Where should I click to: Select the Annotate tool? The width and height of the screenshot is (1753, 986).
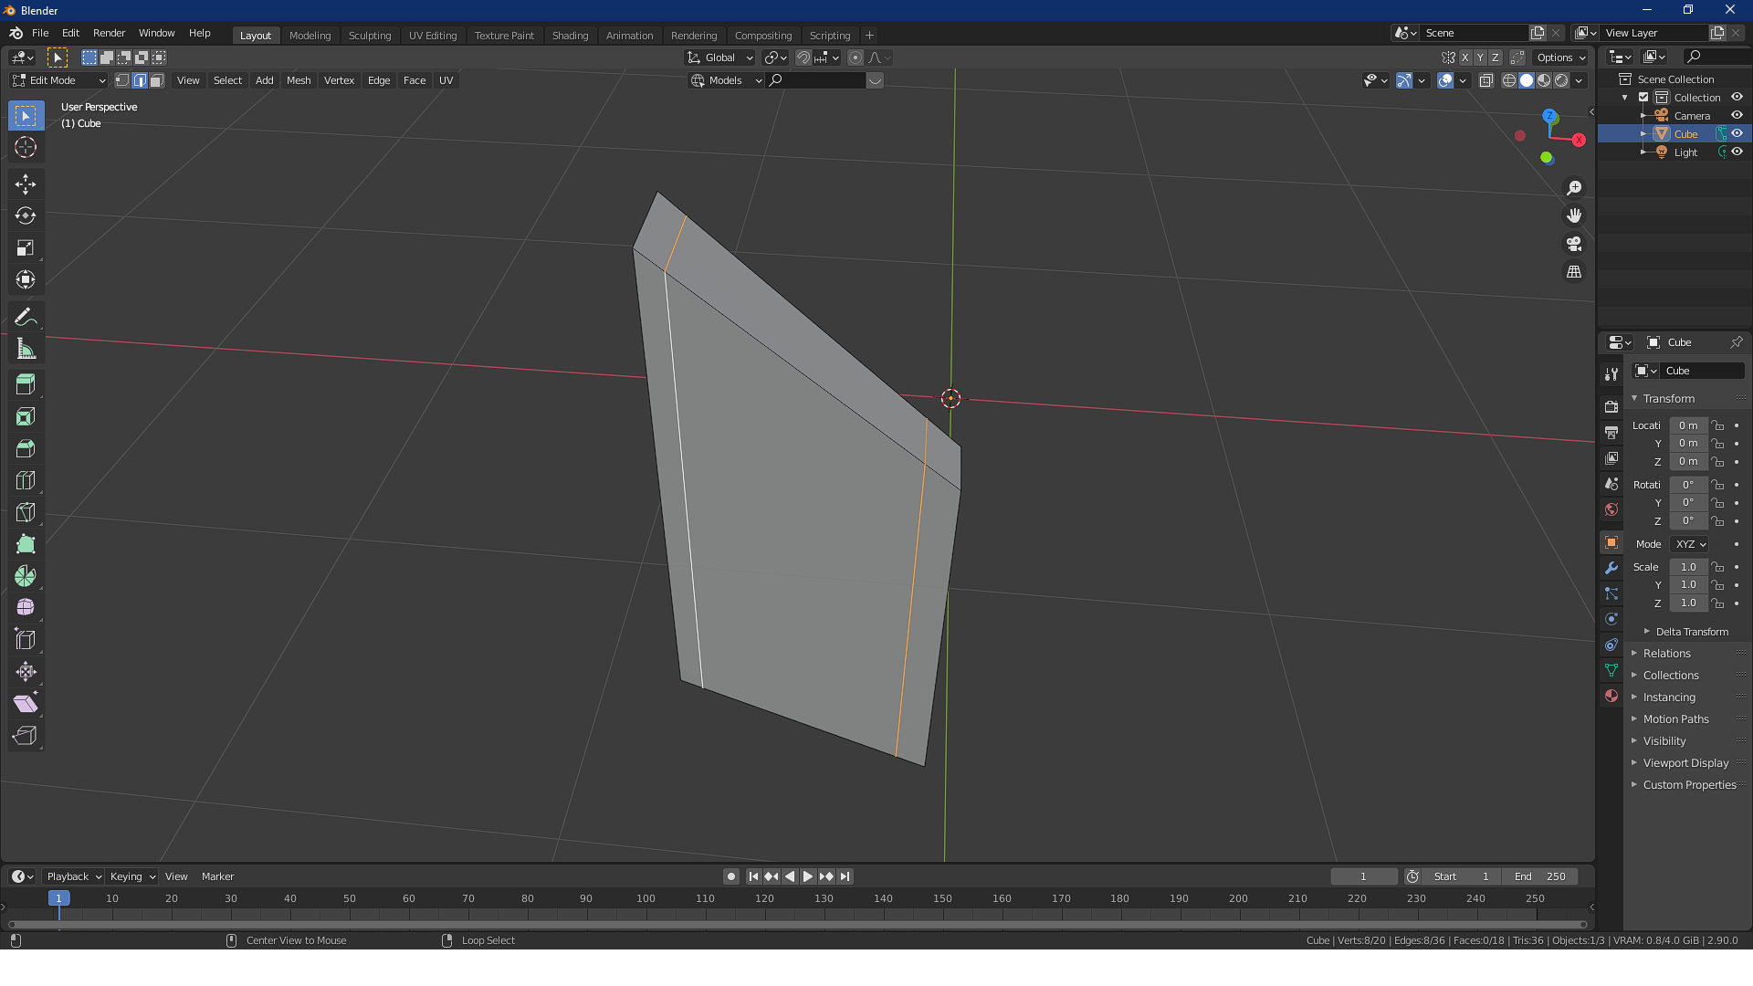pos(26,317)
